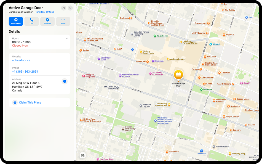Select the Nations Fresh Foods marker

141,52
